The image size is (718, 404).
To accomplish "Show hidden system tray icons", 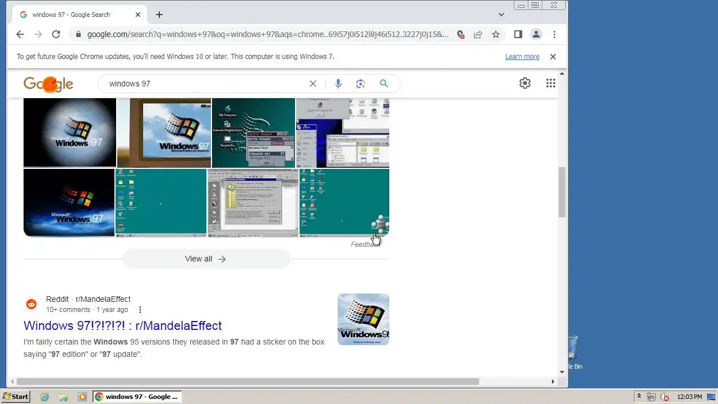I will (639, 397).
